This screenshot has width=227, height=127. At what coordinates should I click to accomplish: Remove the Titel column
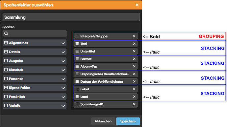pos(134,44)
